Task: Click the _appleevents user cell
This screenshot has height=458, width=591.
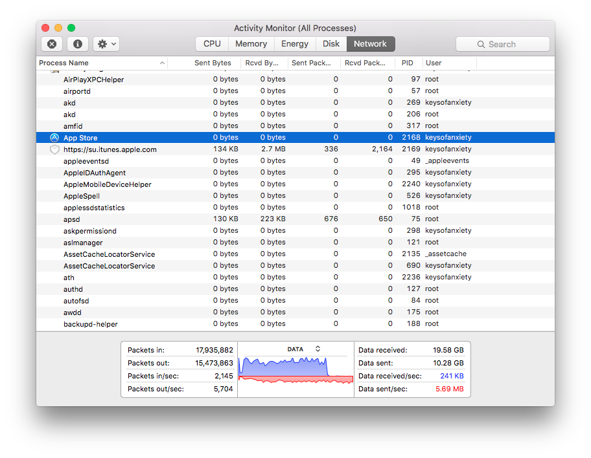Action: coord(447,160)
